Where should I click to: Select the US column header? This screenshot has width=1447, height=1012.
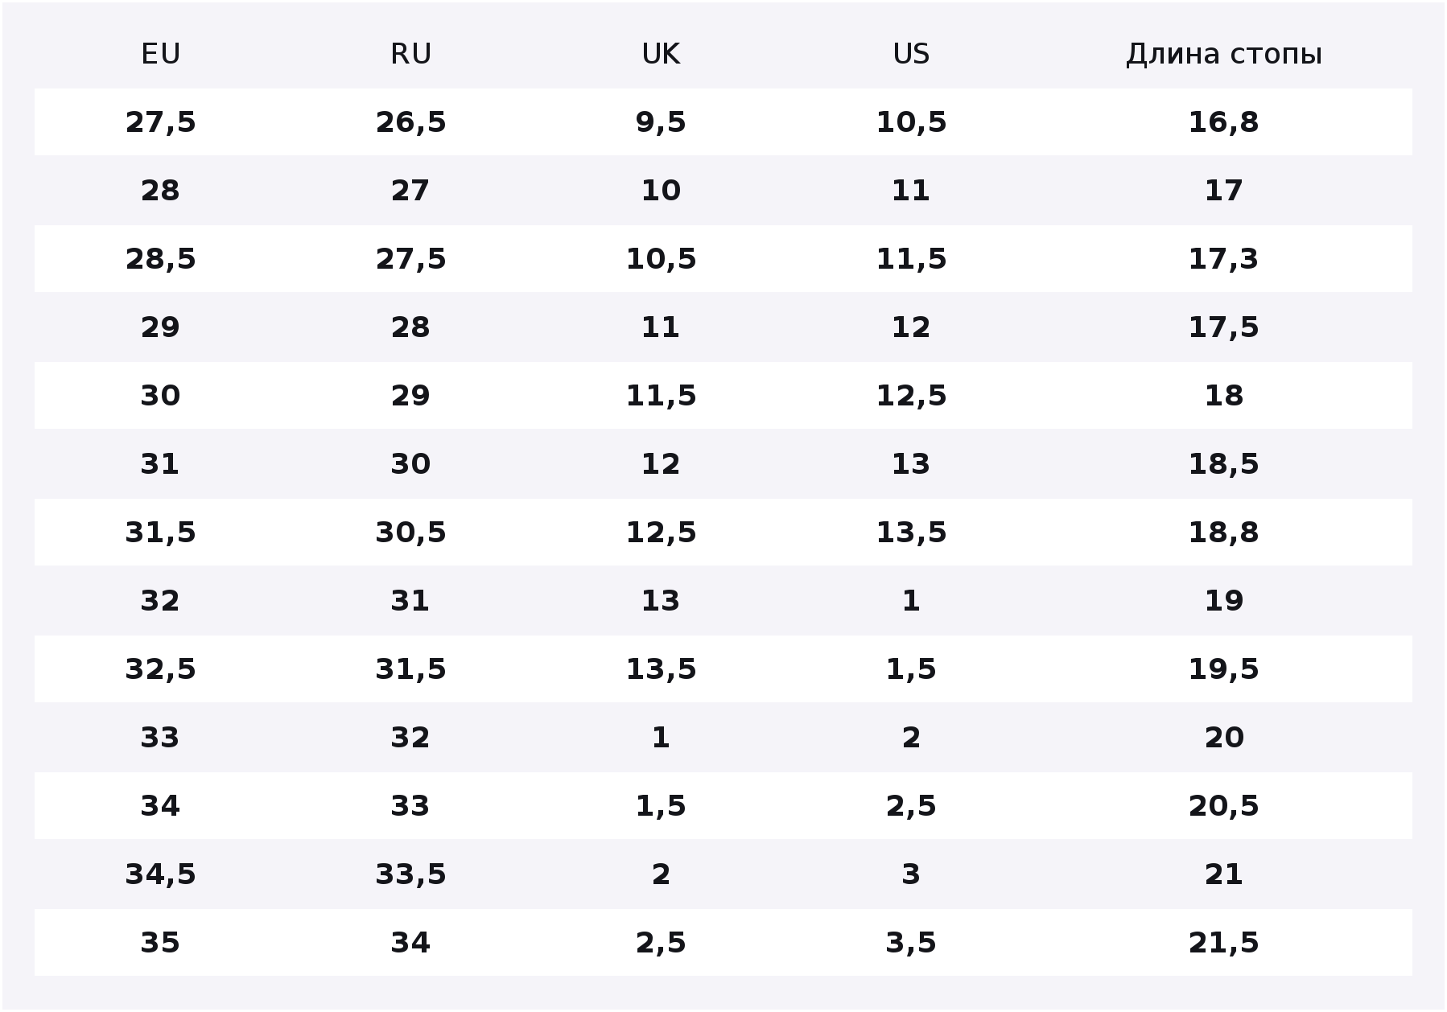click(911, 54)
